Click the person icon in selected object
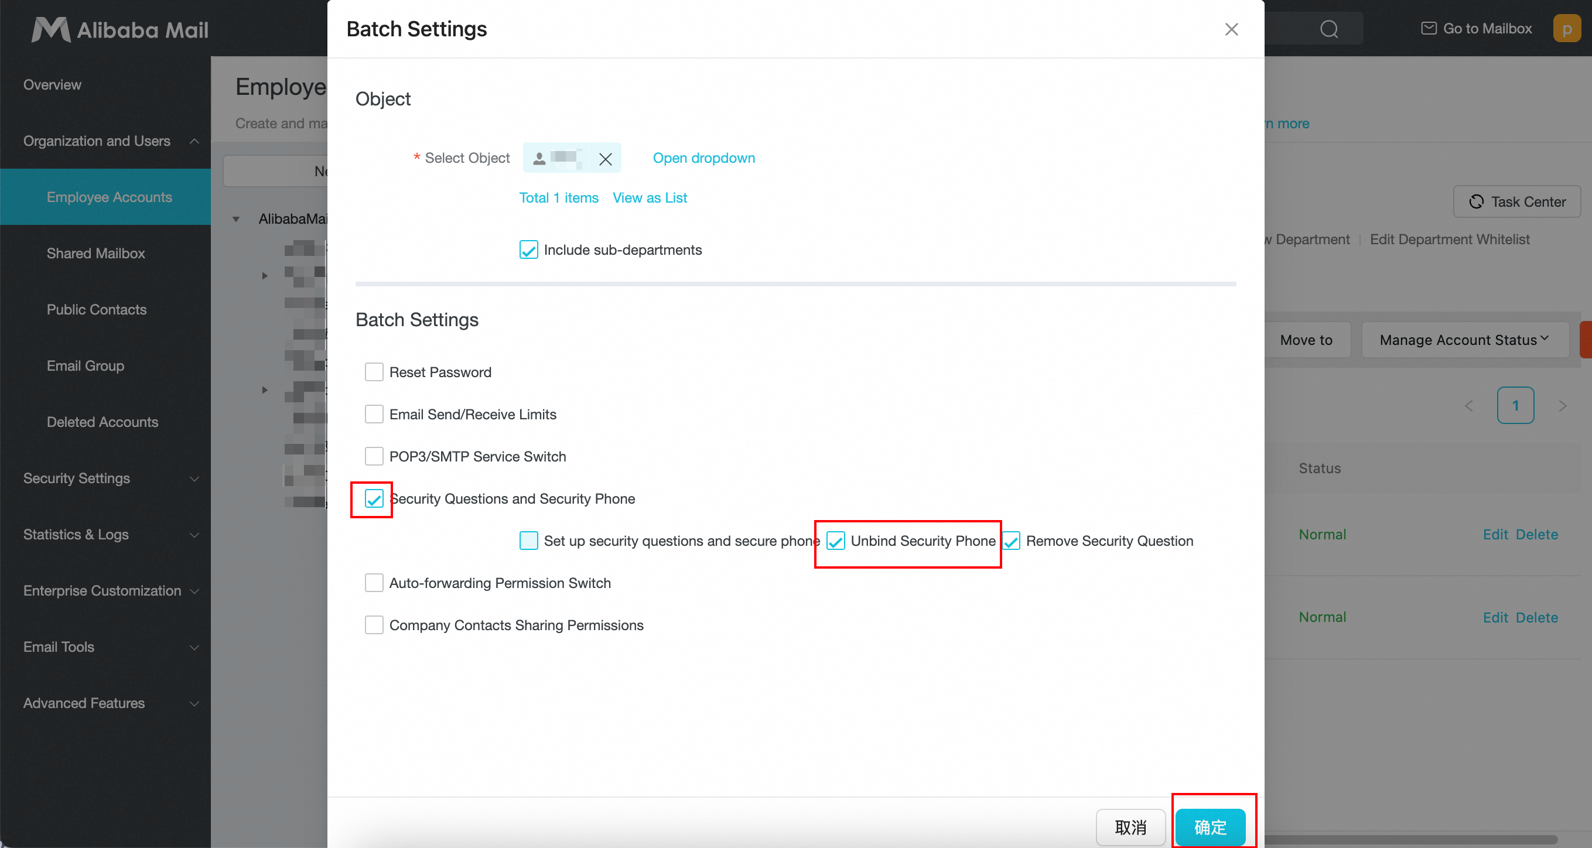1592x848 pixels. pyautogui.click(x=539, y=158)
